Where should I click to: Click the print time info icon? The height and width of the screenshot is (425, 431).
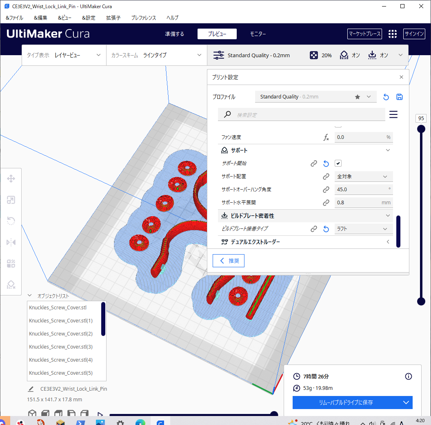pyautogui.click(x=408, y=376)
